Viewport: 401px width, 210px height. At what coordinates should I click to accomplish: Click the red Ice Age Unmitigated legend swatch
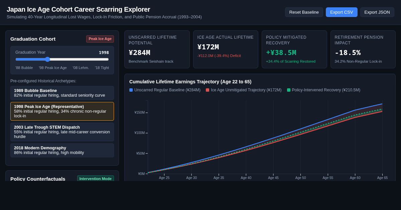coord(208,90)
